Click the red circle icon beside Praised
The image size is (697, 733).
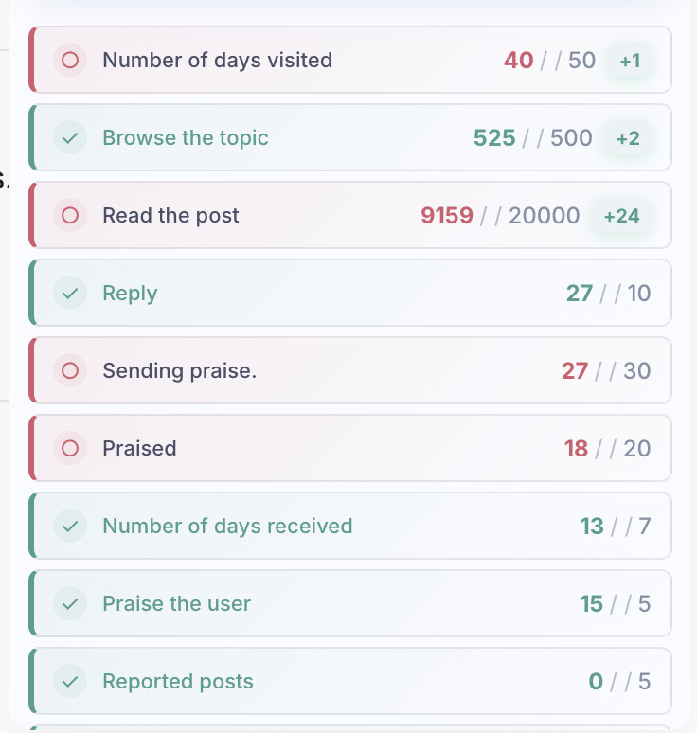[70, 448]
